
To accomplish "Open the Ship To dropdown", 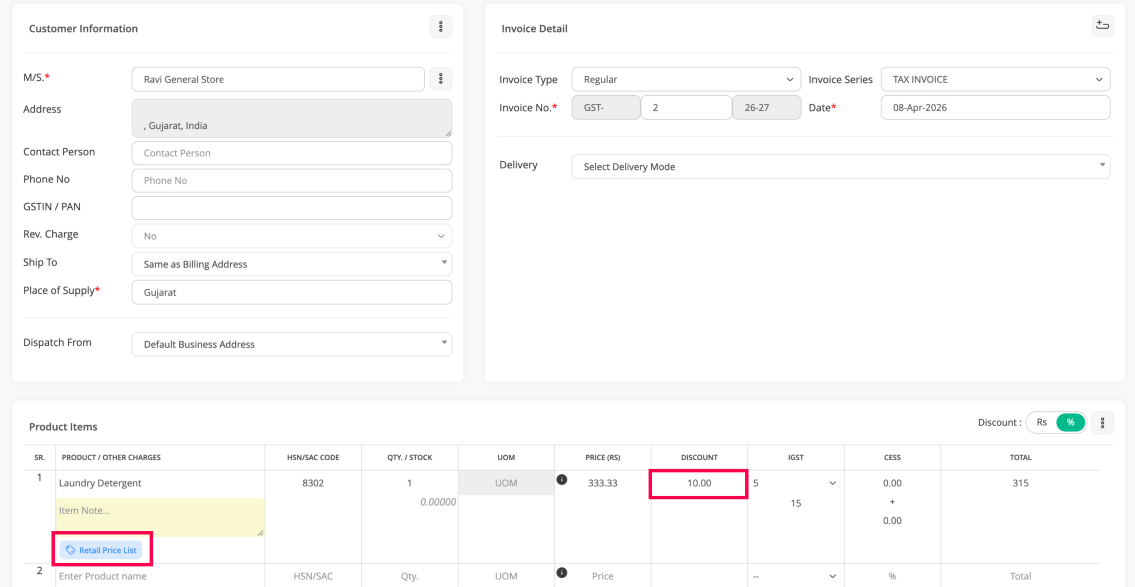I will [291, 264].
